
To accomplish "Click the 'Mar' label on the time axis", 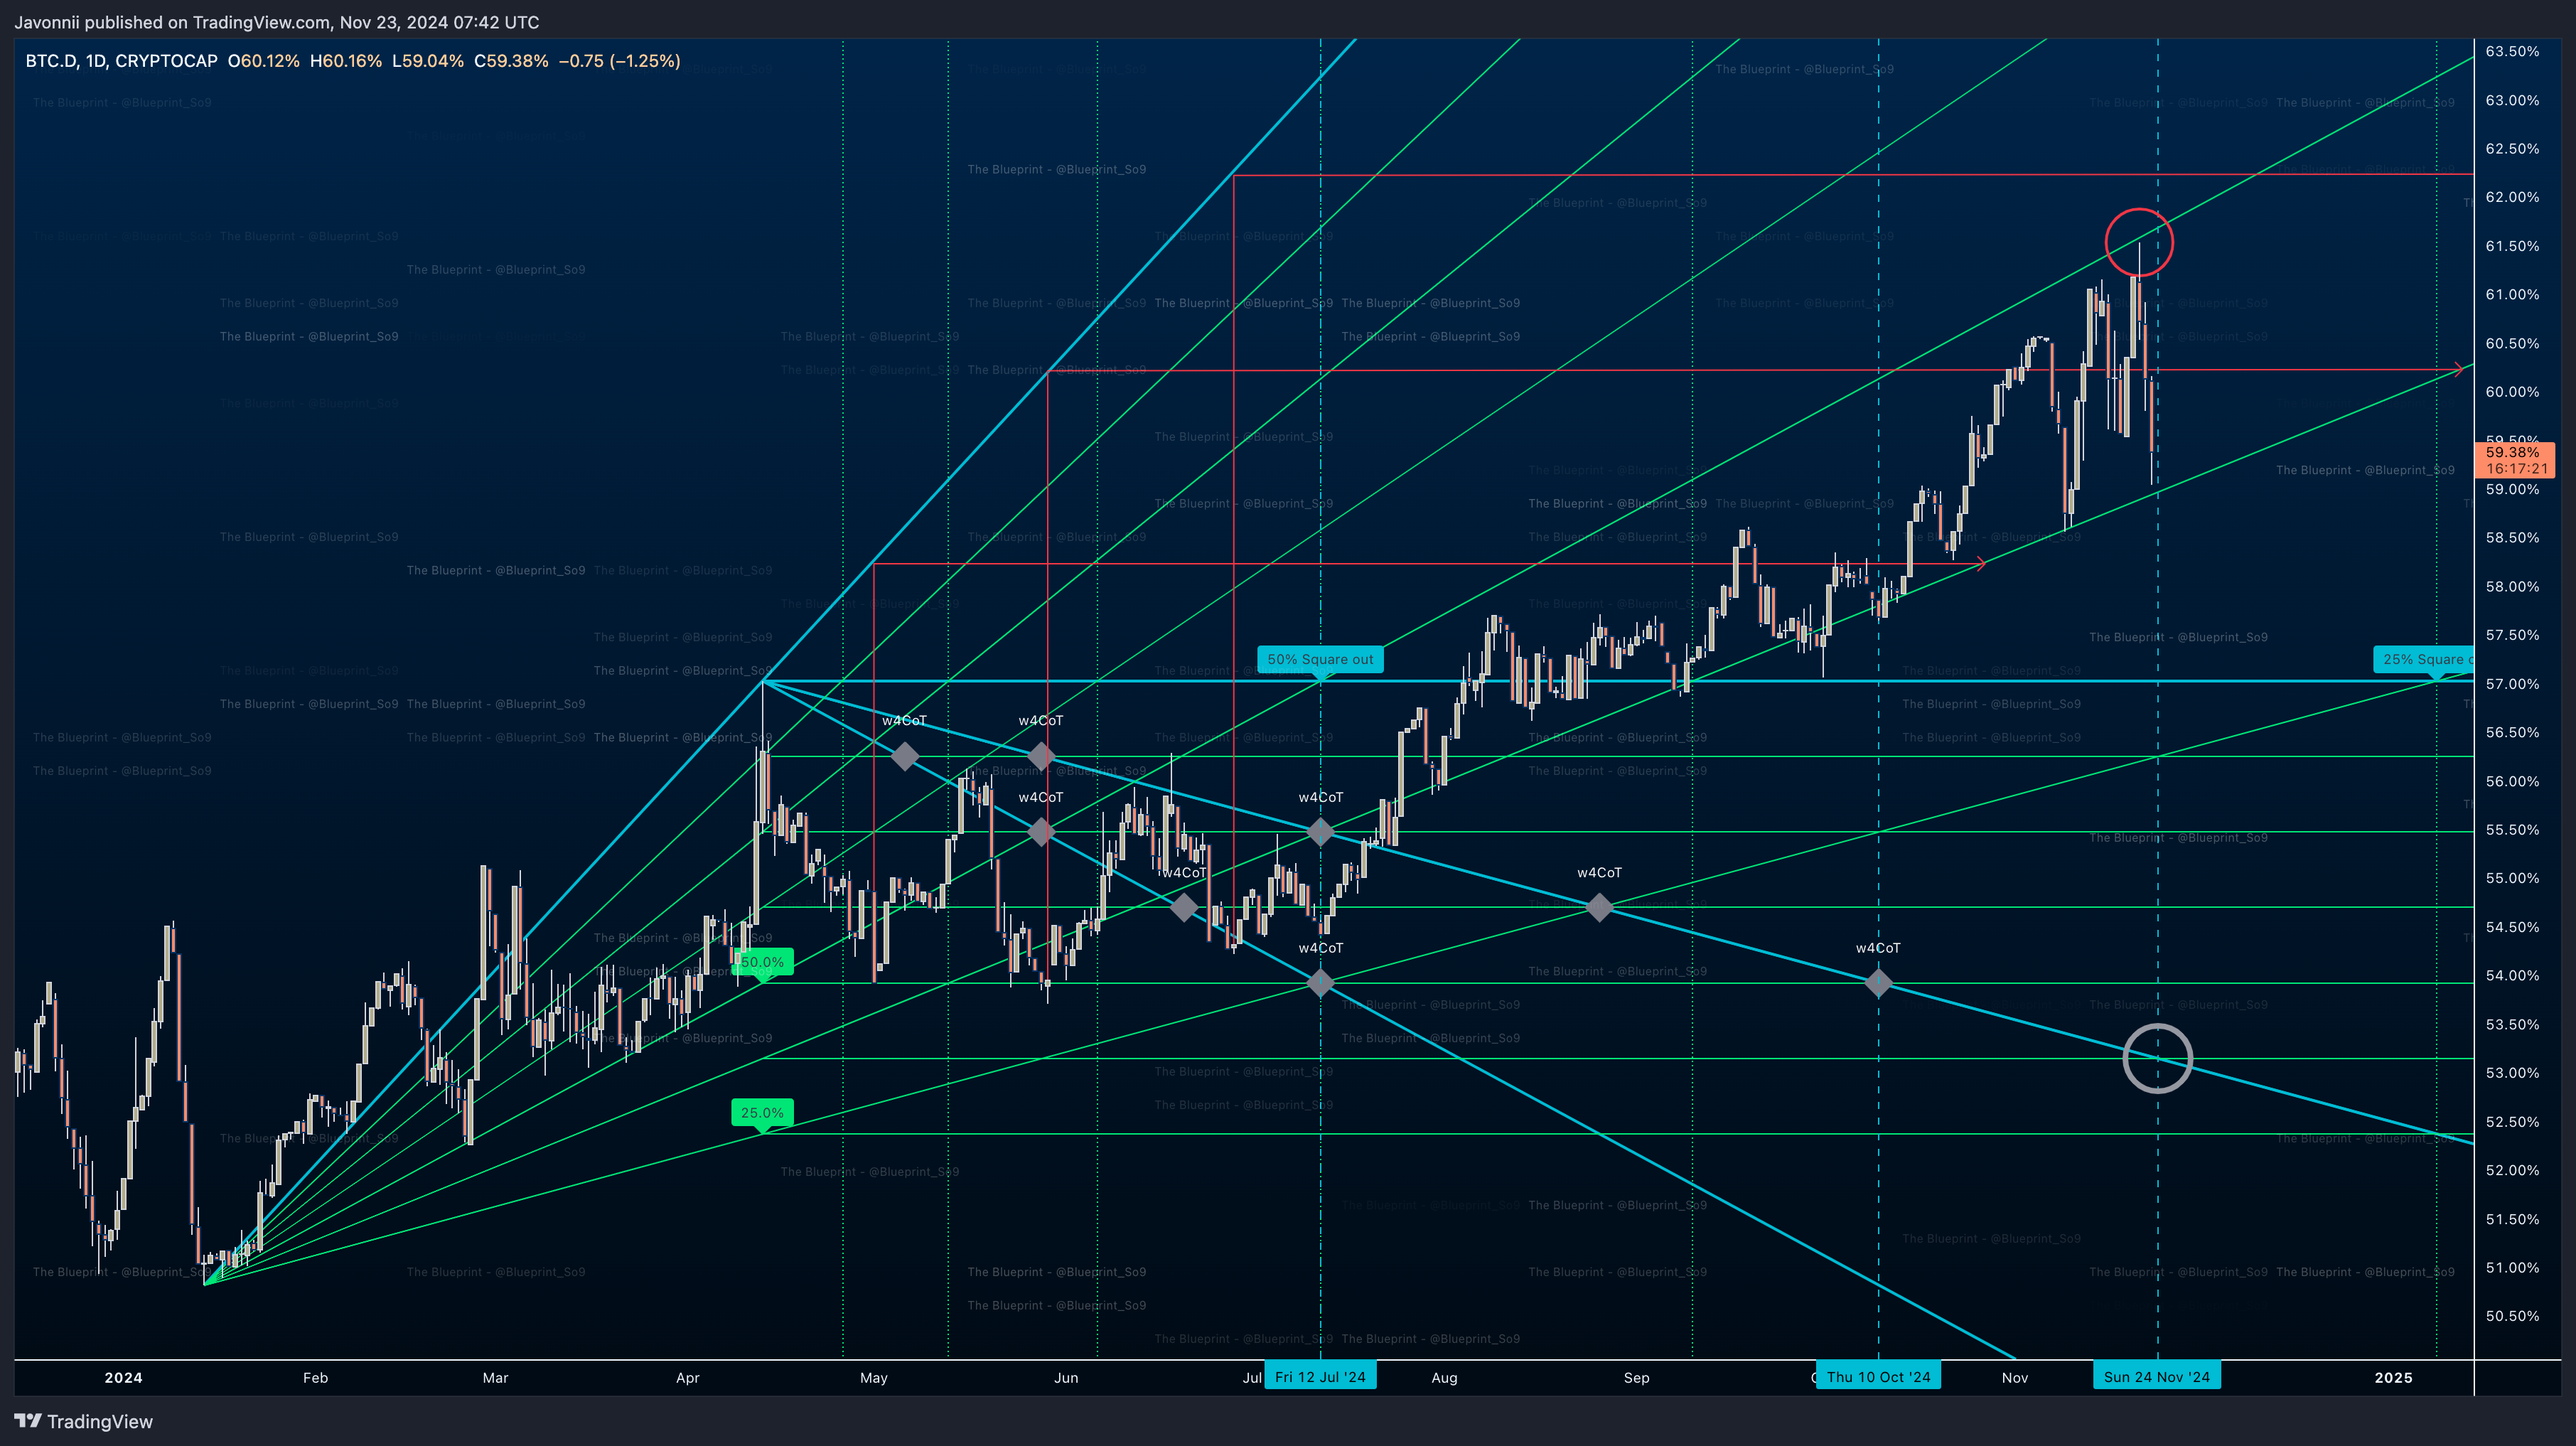I will 495,1378.
